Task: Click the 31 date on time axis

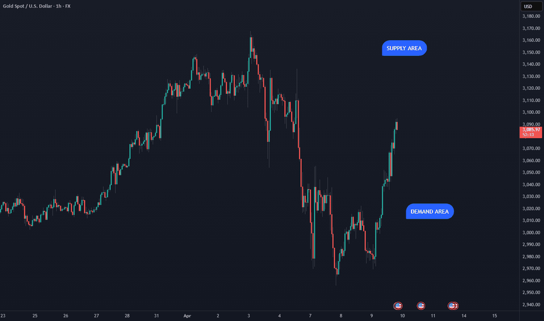Action: (x=156, y=316)
